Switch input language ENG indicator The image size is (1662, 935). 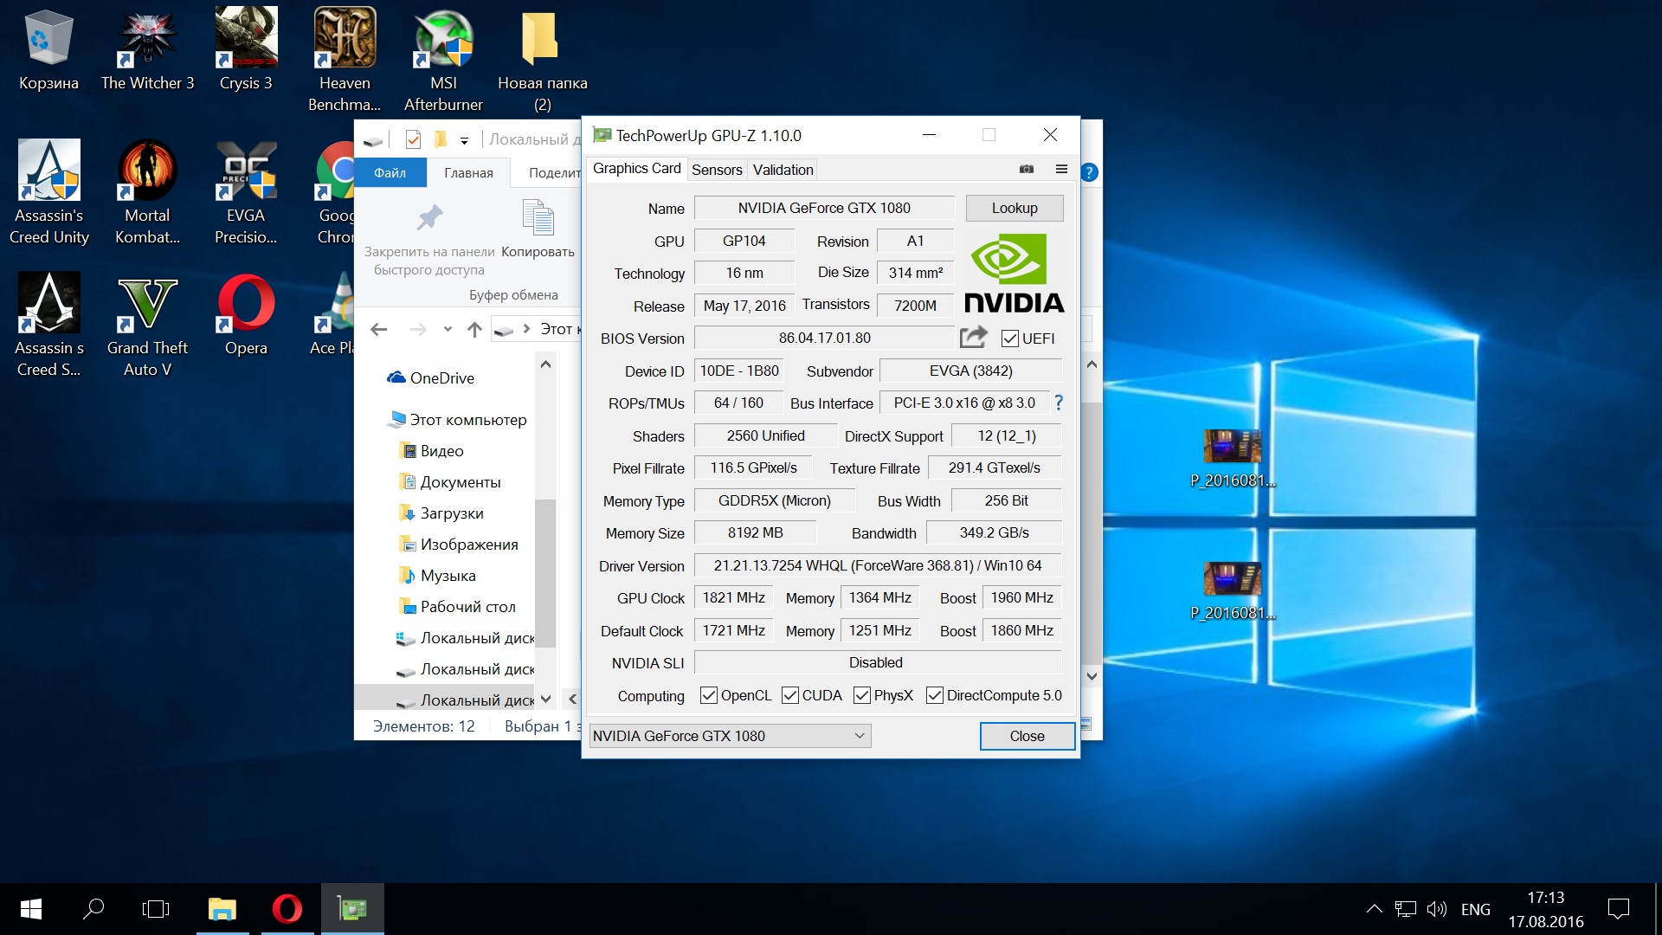pos(1476,909)
